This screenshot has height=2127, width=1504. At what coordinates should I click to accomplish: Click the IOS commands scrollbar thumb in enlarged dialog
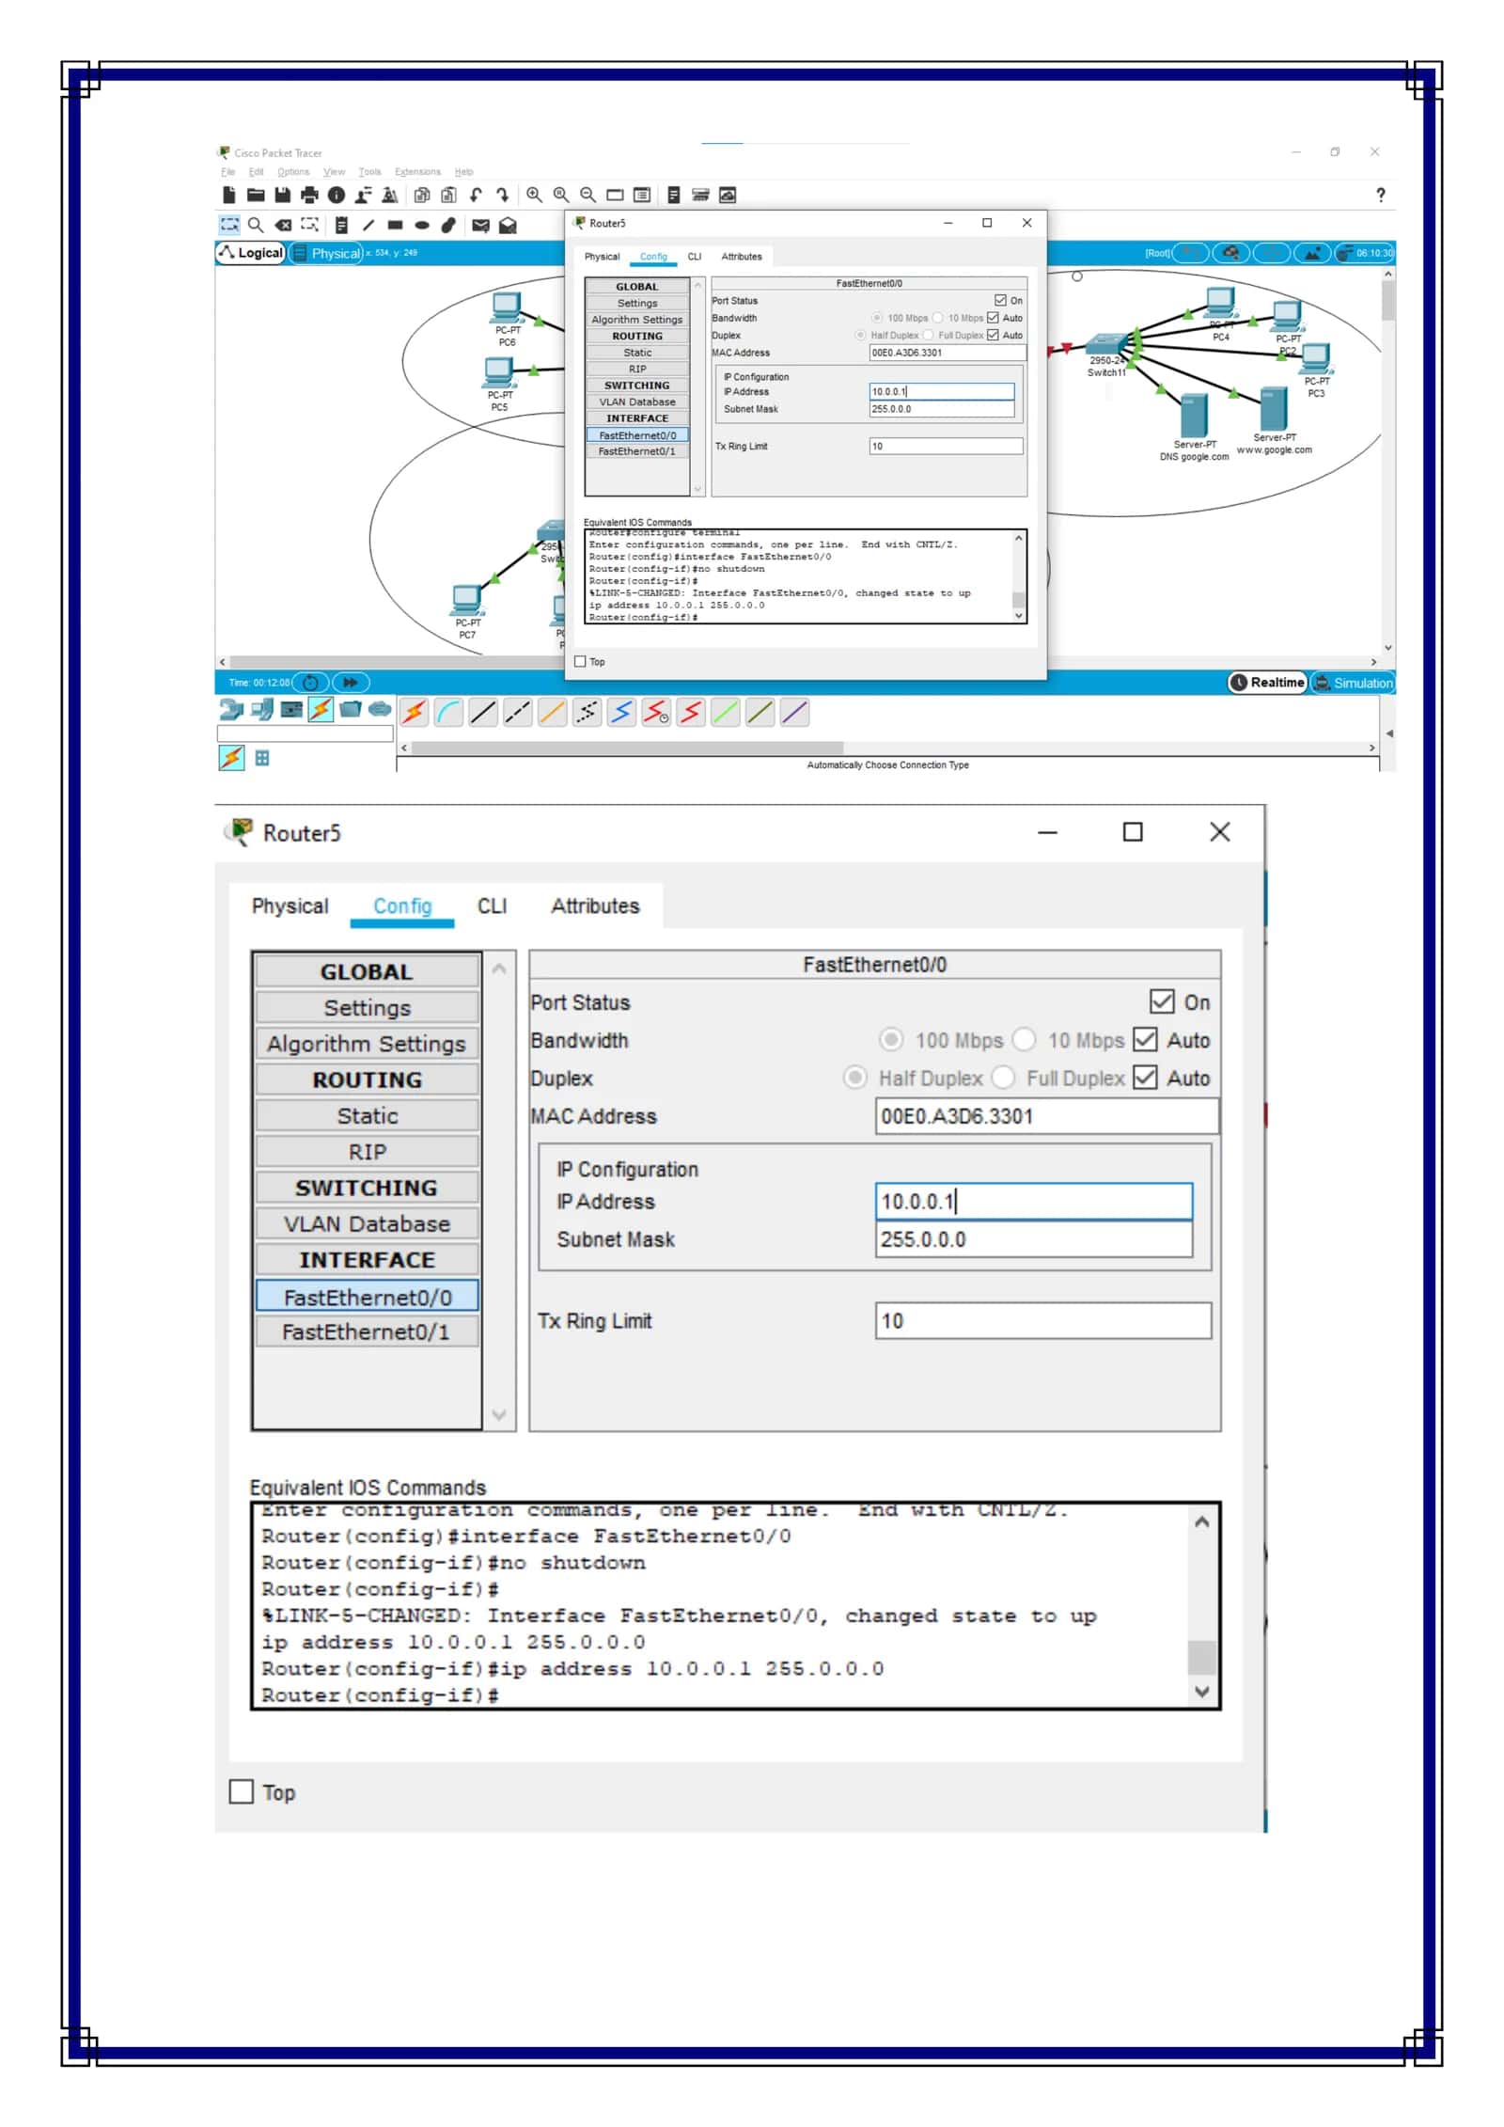point(1201,1658)
